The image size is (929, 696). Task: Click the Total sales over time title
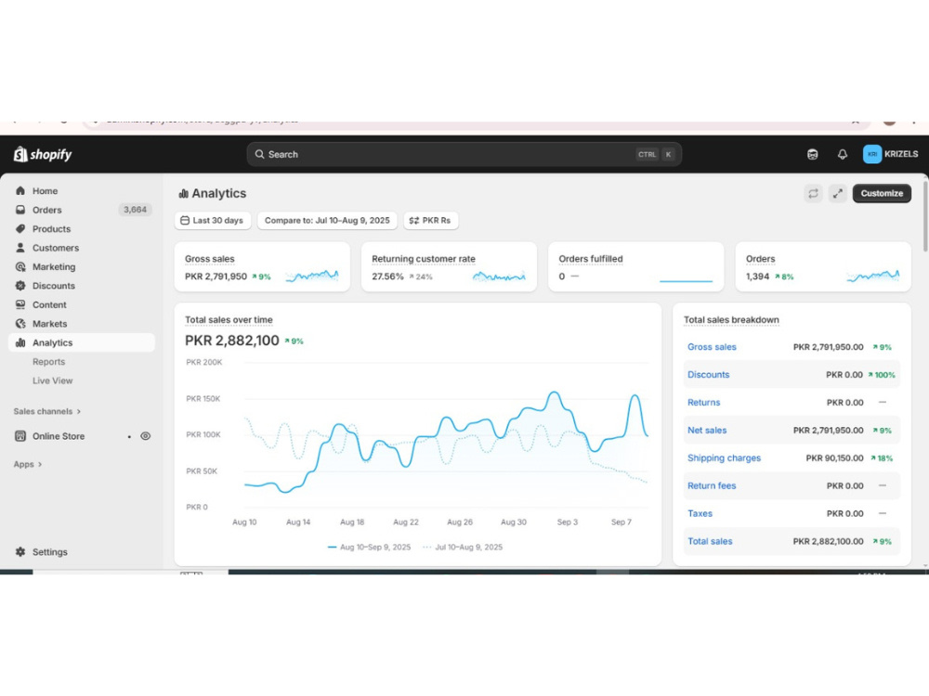tap(229, 319)
